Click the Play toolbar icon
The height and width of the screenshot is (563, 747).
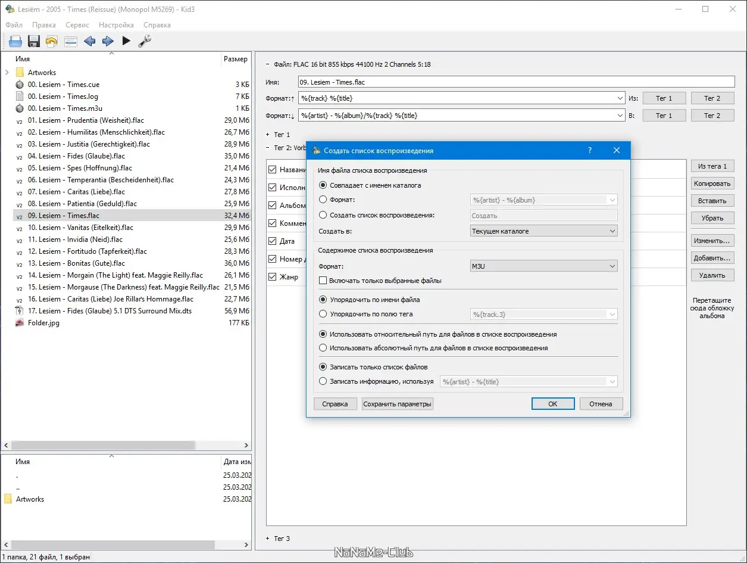point(126,41)
